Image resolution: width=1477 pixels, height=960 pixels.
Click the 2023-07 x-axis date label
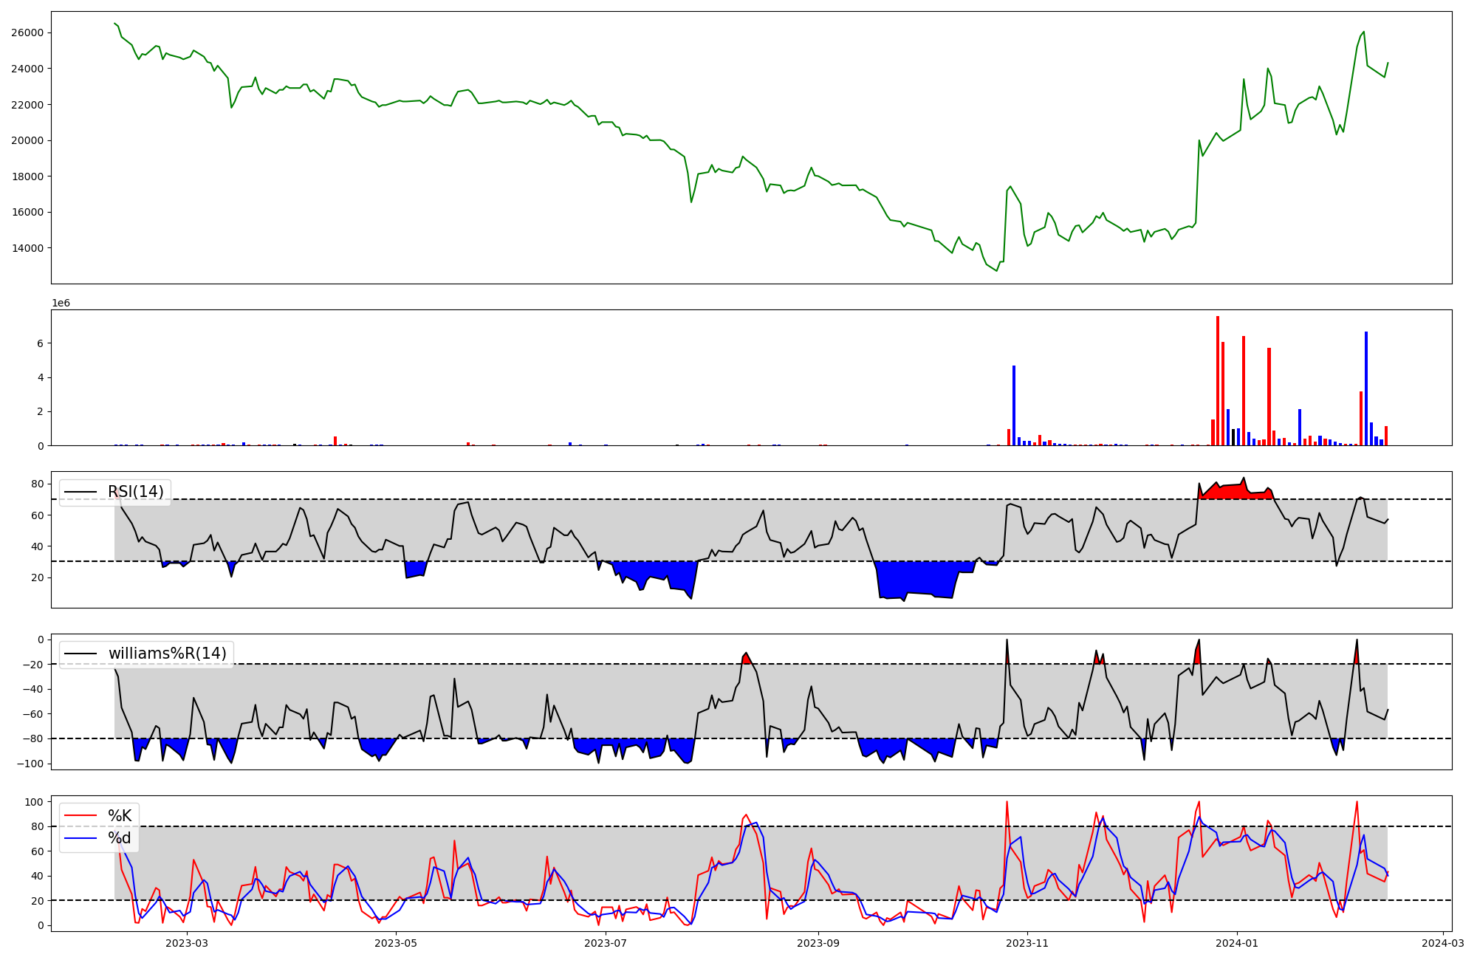click(606, 943)
